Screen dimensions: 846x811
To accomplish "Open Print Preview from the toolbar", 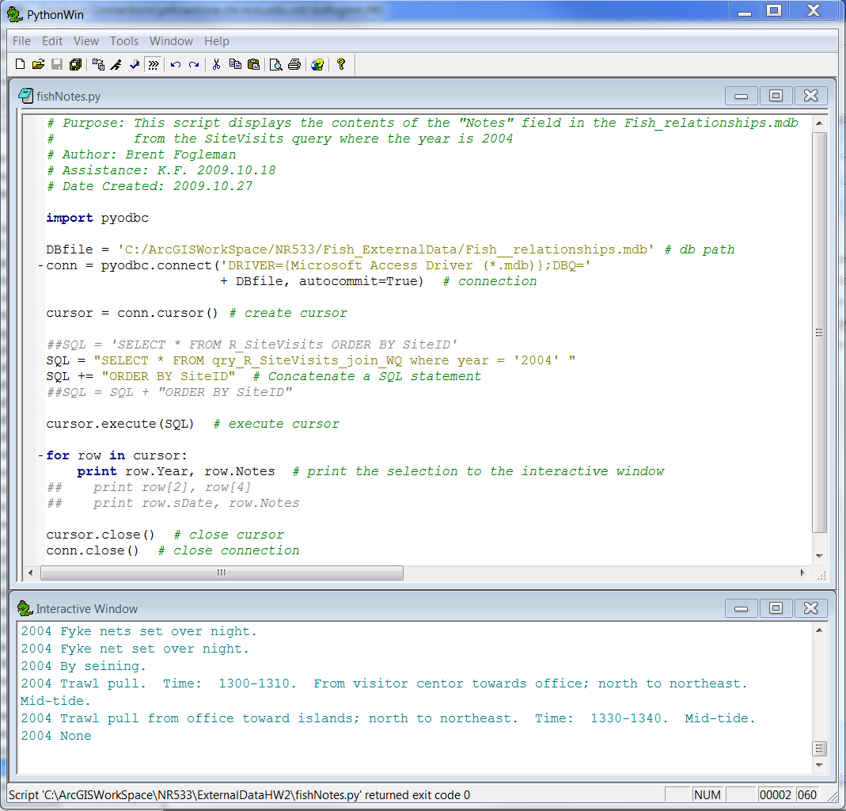I will [275, 65].
